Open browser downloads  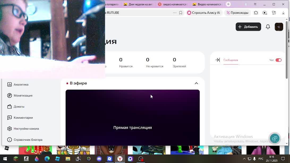click(283, 13)
